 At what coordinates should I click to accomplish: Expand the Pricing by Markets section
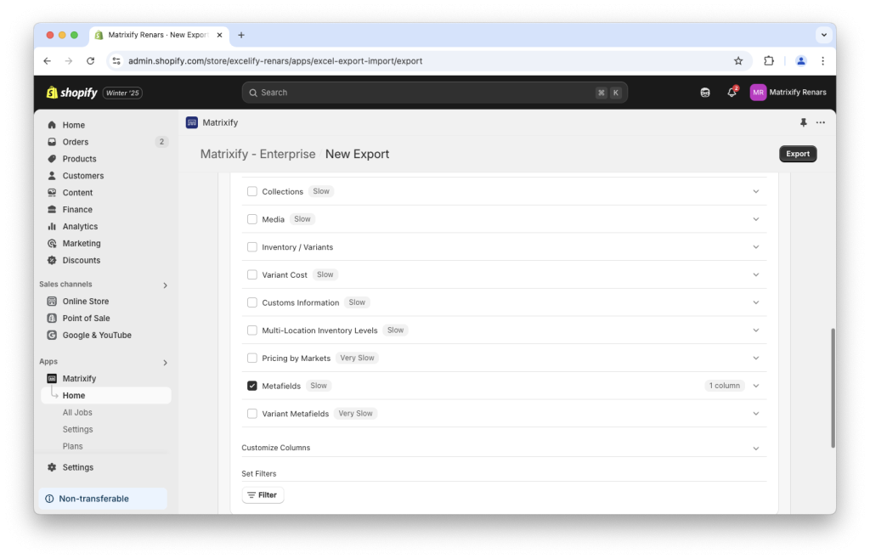755,358
